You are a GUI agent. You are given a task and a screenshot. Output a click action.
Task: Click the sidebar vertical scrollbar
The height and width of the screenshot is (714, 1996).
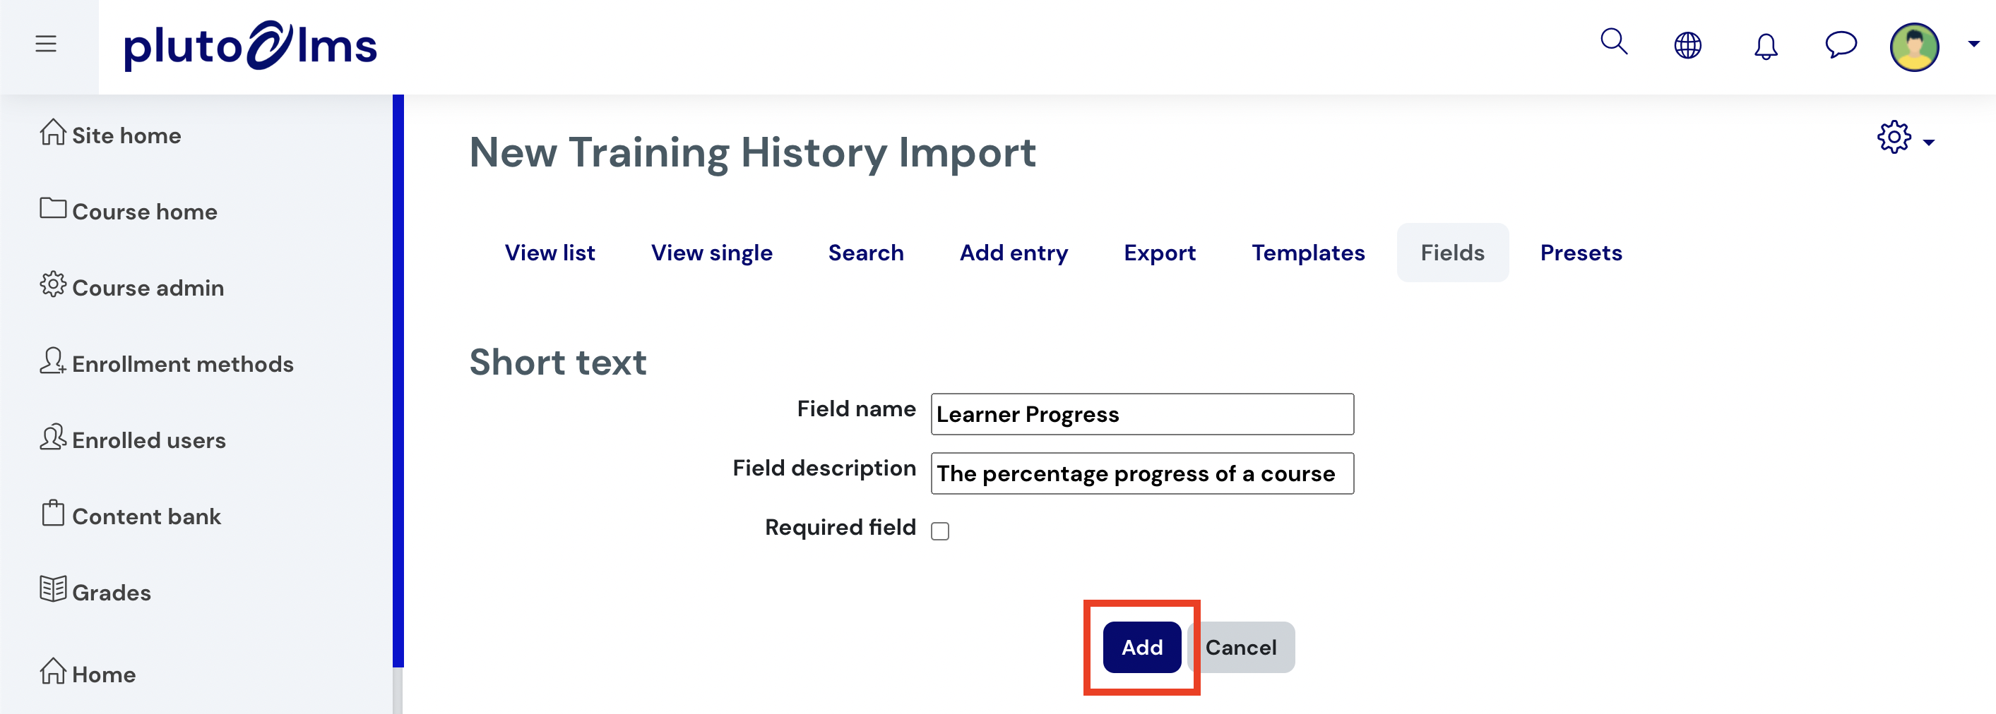coord(398,380)
